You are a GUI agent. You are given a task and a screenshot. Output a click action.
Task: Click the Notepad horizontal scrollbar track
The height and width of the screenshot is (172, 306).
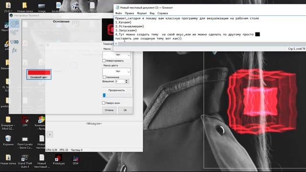point(212,43)
